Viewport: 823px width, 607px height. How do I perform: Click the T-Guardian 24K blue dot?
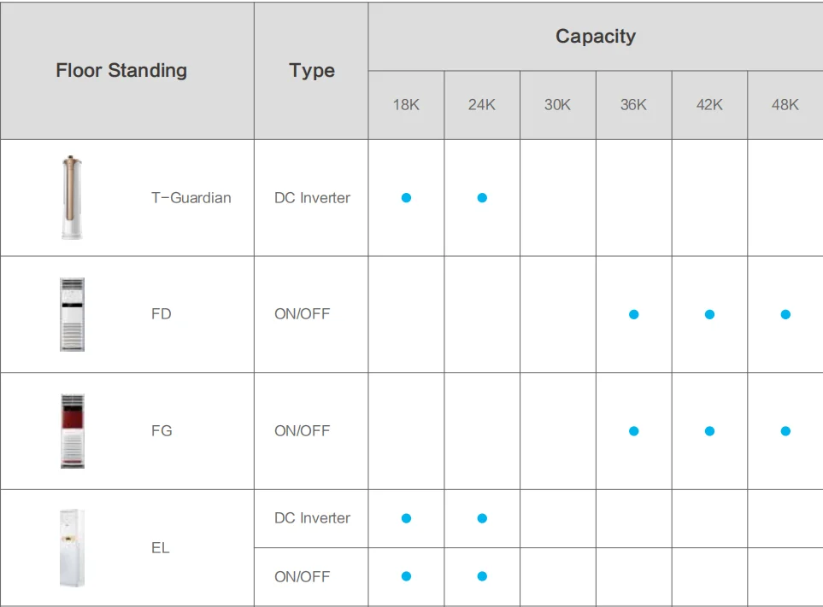tap(482, 198)
